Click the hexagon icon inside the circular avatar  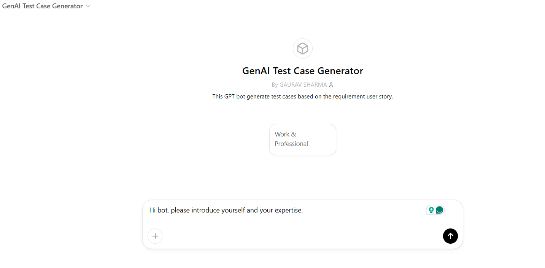(x=302, y=48)
